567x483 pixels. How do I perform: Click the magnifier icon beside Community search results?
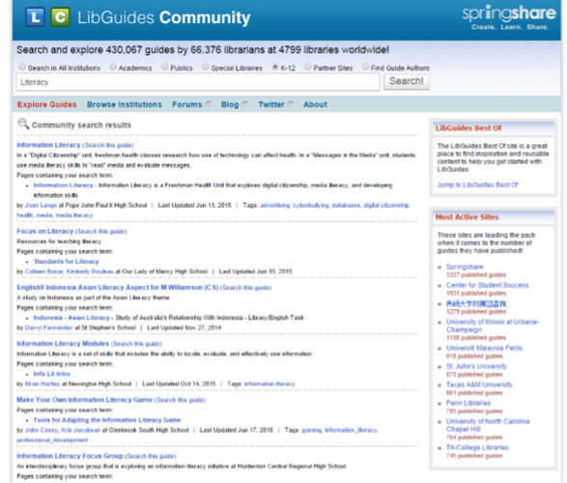[23, 124]
